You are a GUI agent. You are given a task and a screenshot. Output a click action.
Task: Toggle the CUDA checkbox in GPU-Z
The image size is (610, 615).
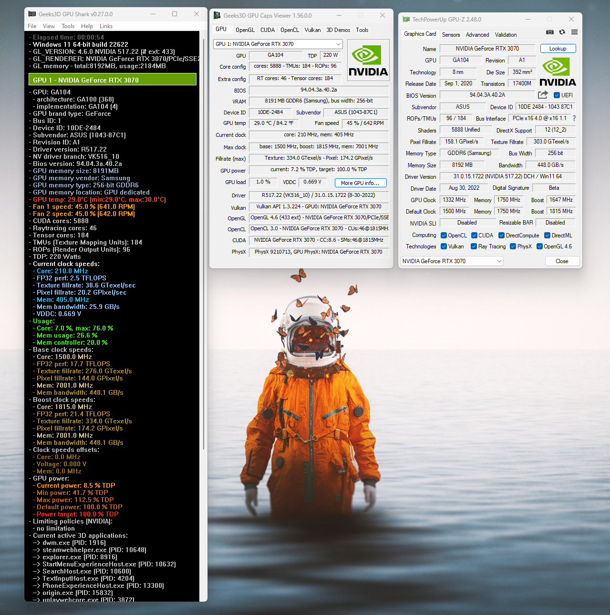tap(474, 235)
